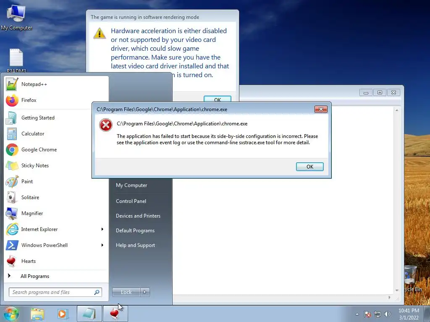430x322 pixels.
Task: Open Calculator from the Start menu
Action: 56,134
